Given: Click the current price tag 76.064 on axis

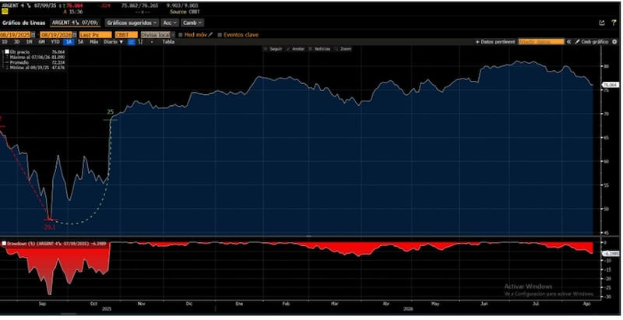Looking at the screenshot, I should (x=611, y=85).
